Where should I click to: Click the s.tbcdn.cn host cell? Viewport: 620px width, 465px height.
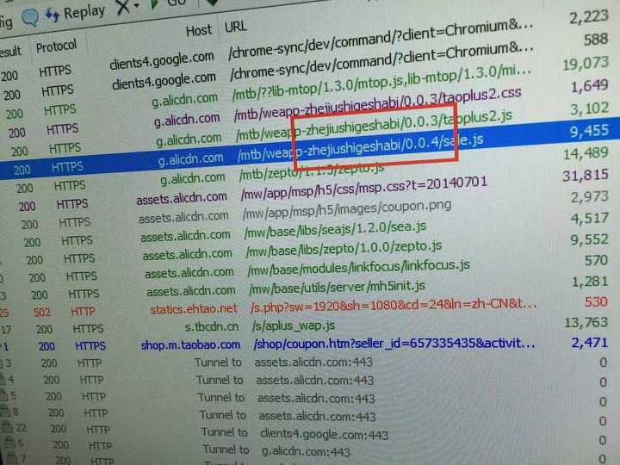212,327
